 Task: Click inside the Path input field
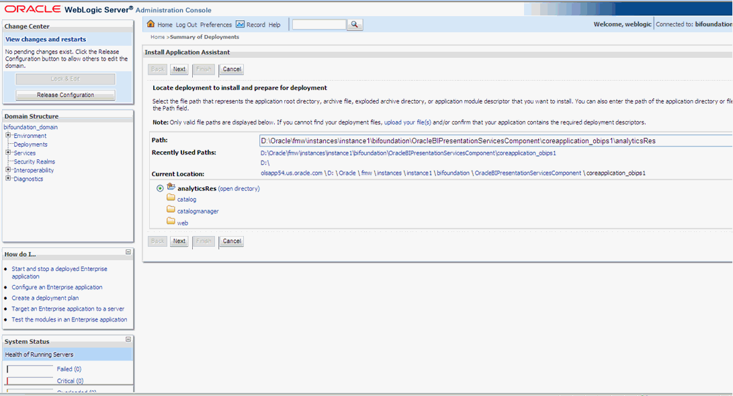(496, 141)
